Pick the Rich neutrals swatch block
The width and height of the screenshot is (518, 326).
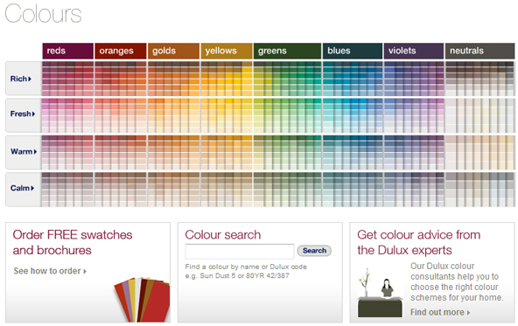[x=479, y=79]
